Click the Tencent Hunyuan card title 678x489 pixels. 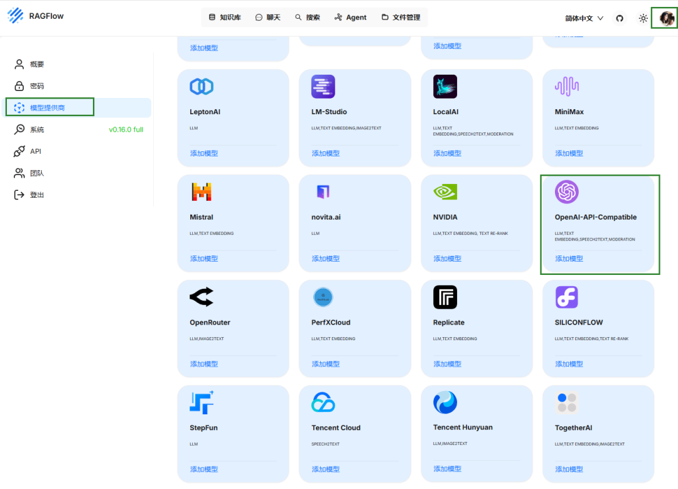click(x=463, y=427)
